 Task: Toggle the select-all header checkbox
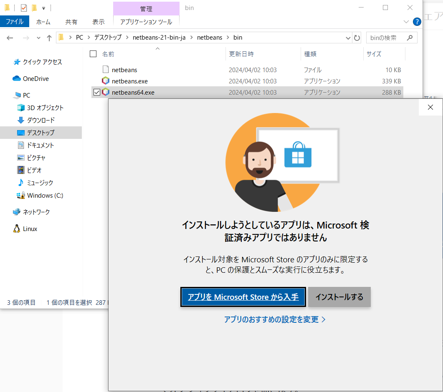(x=93, y=54)
